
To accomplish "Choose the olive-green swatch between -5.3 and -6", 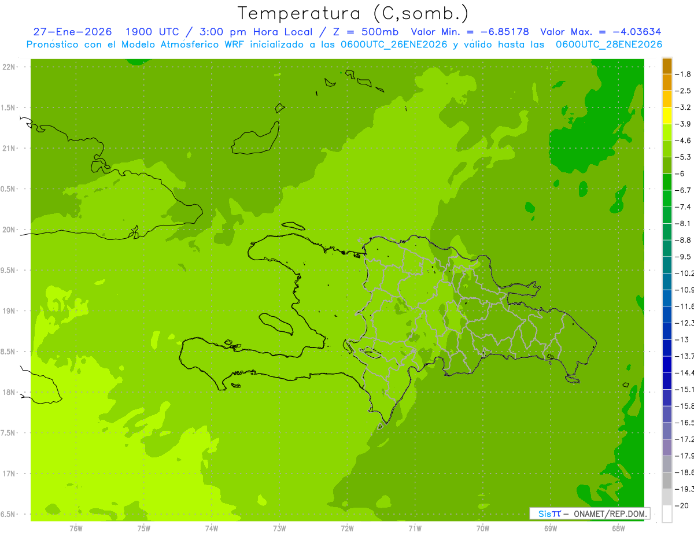I will tap(667, 165).
